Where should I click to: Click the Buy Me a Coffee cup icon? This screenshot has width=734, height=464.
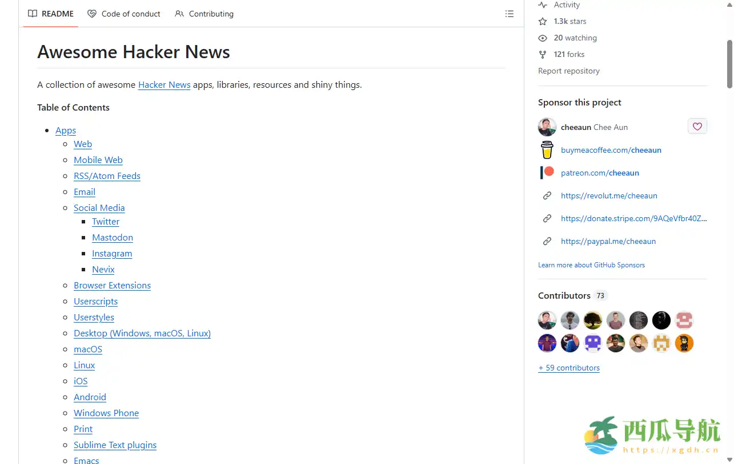click(547, 150)
